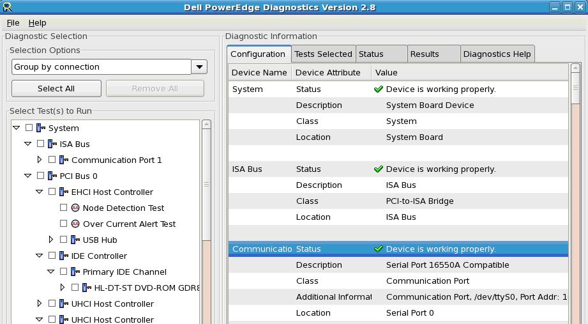The width and height of the screenshot is (588, 324).
Task: Click the Primary IDE Channel device icon
Action: [x=75, y=272]
